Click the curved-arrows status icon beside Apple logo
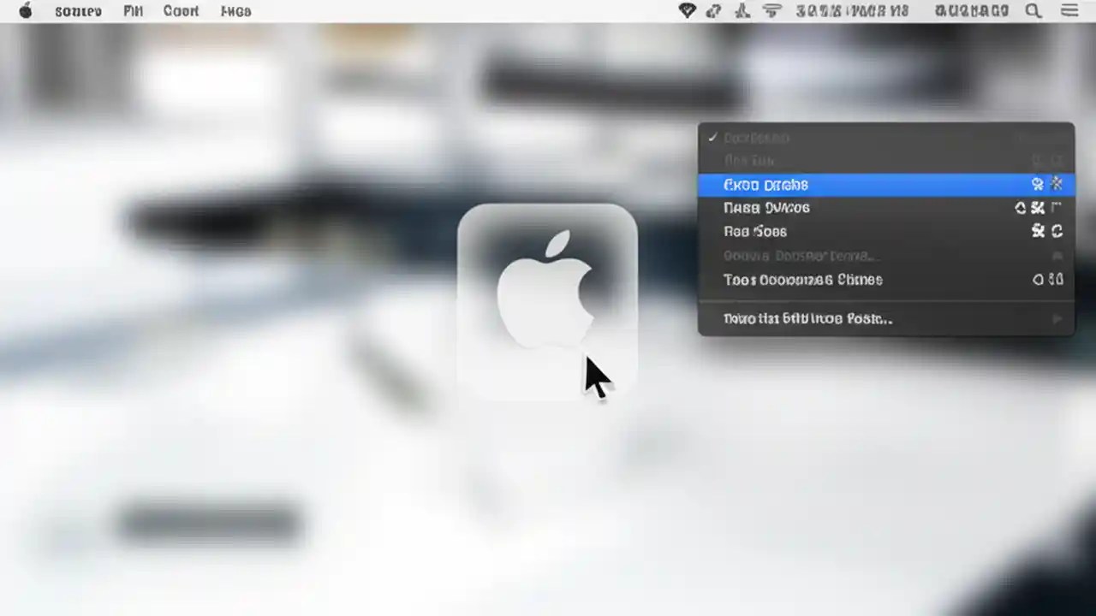The height and width of the screenshot is (616, 1096). pos(713,11)
